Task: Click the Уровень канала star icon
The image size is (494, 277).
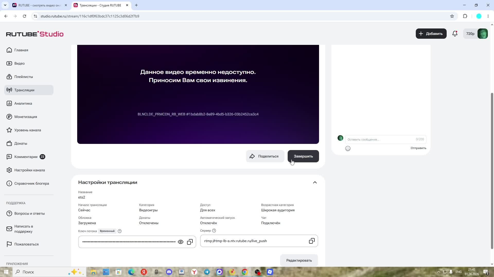Action: point(9,130)
